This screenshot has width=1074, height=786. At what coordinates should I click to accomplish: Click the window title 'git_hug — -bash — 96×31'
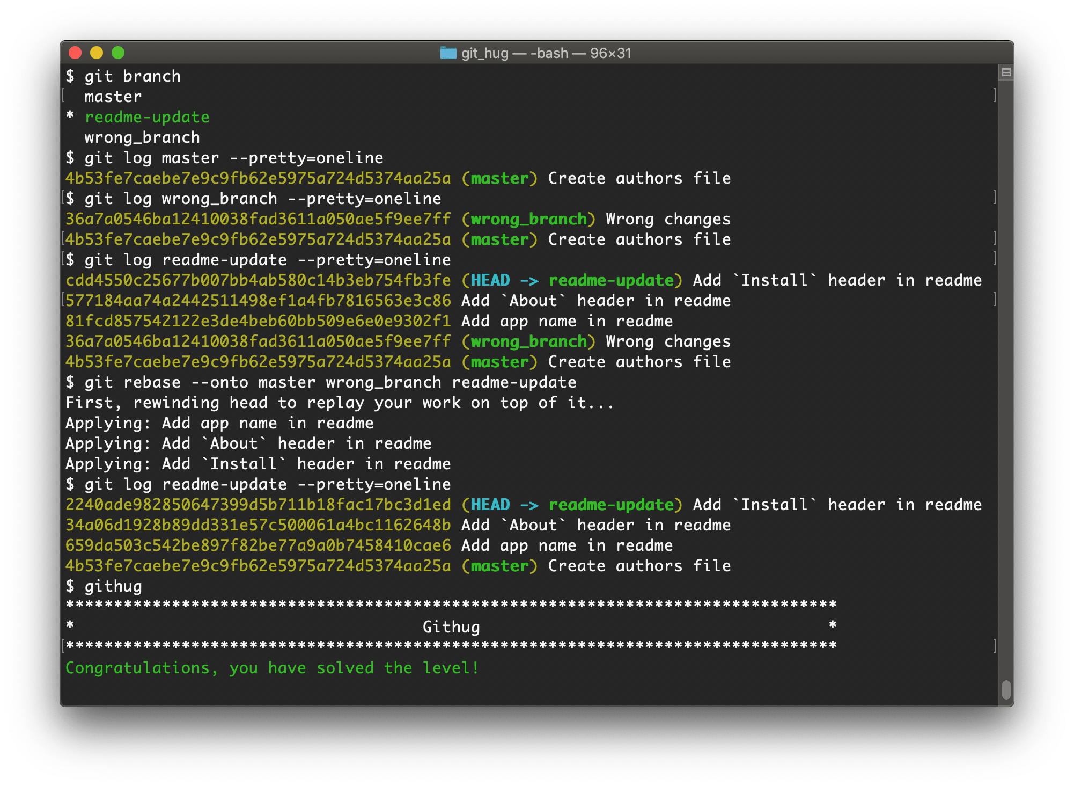point(546,53)
